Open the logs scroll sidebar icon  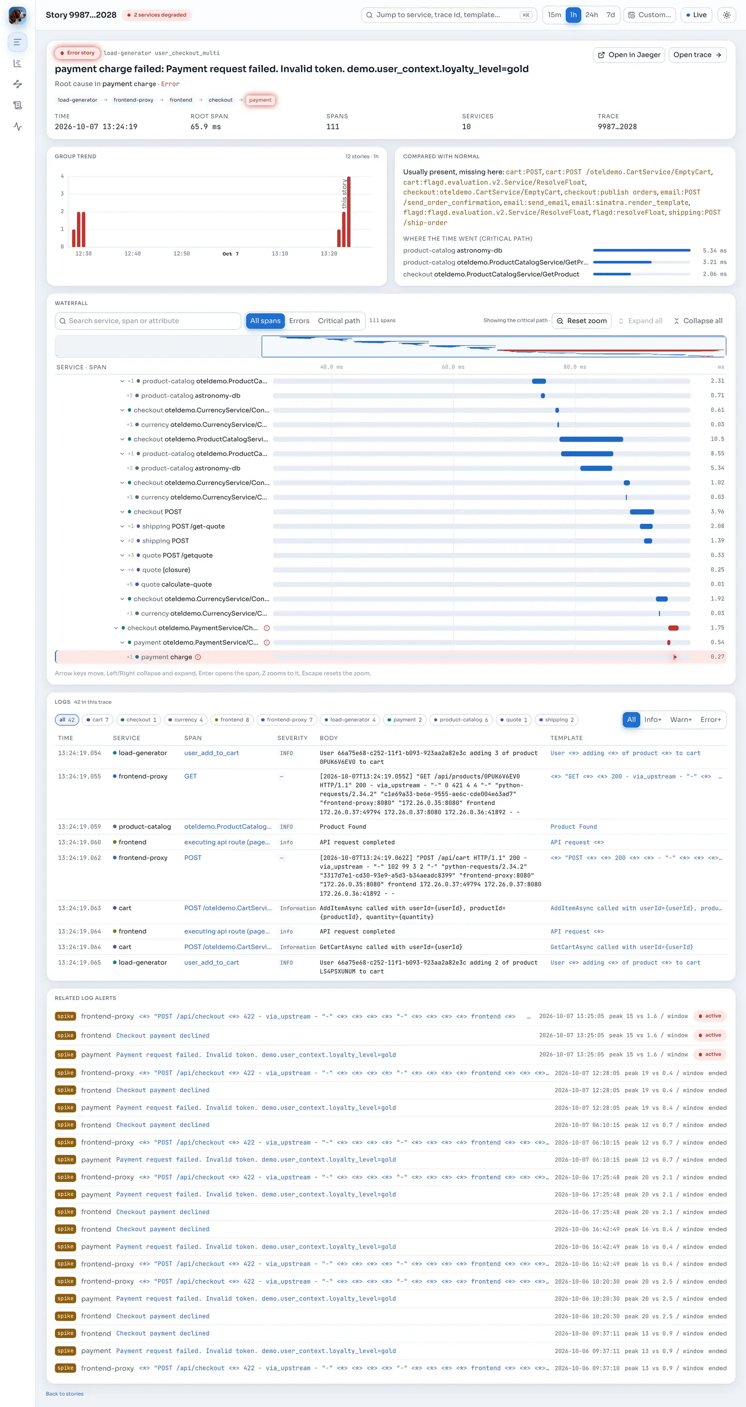[18, 105]
